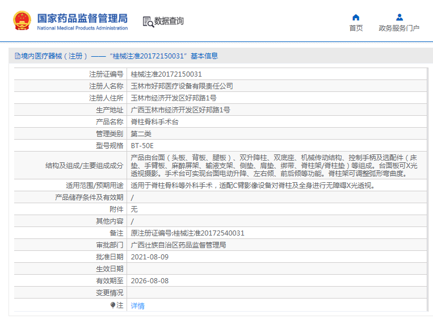
Task: Click the lightbulb note icon beside 注
Action: (x=113, y=305)
